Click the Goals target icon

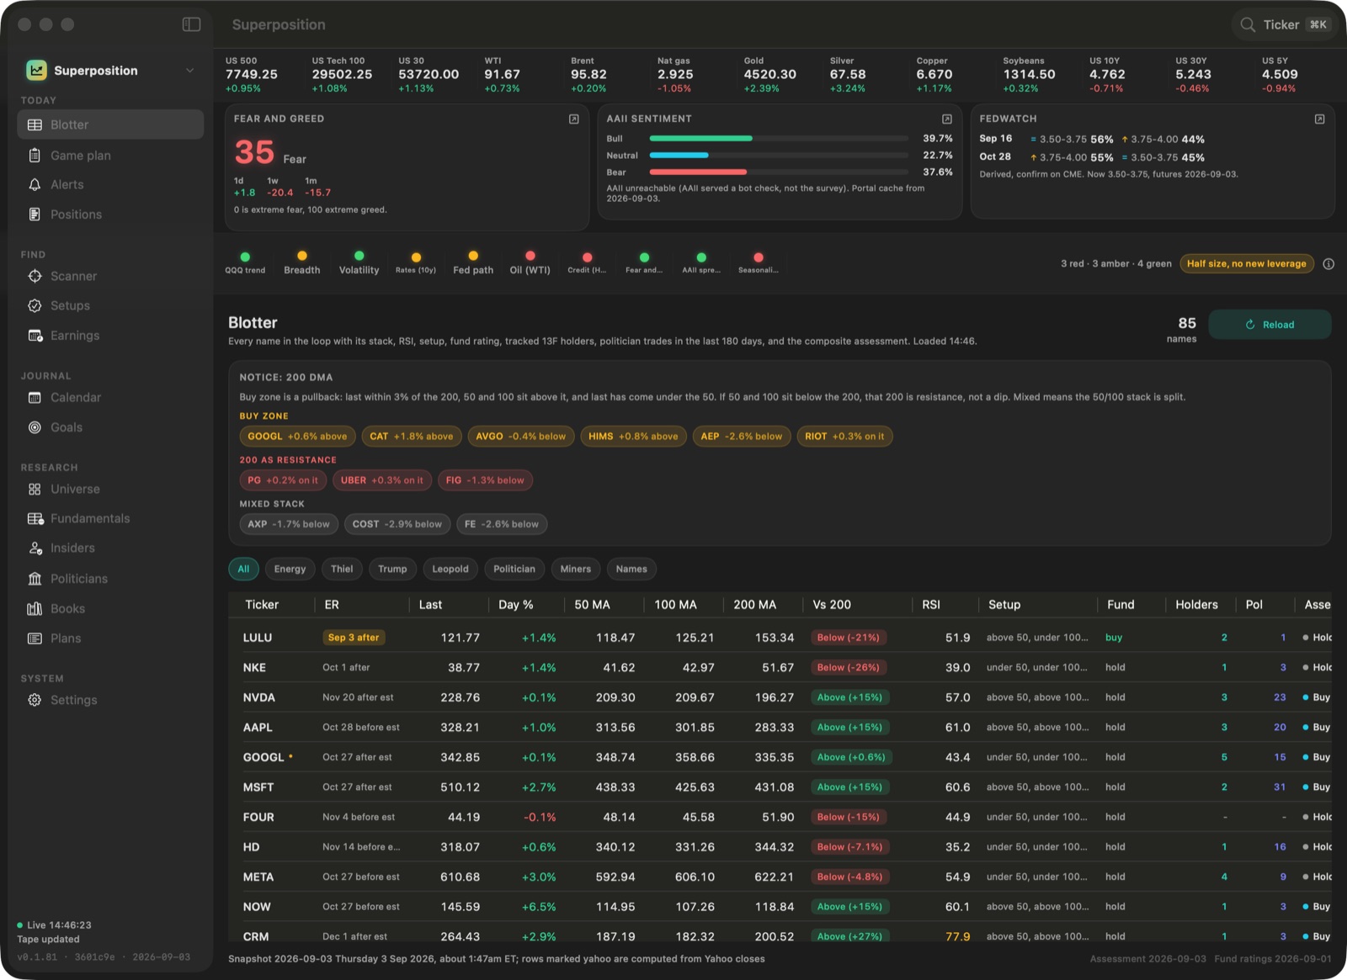(x=35, y=427)
